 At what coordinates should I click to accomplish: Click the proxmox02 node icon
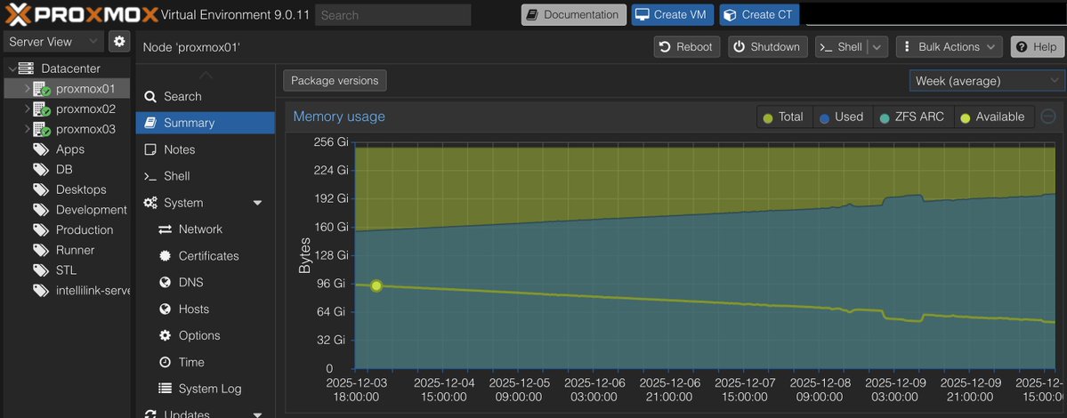(42, 109)
